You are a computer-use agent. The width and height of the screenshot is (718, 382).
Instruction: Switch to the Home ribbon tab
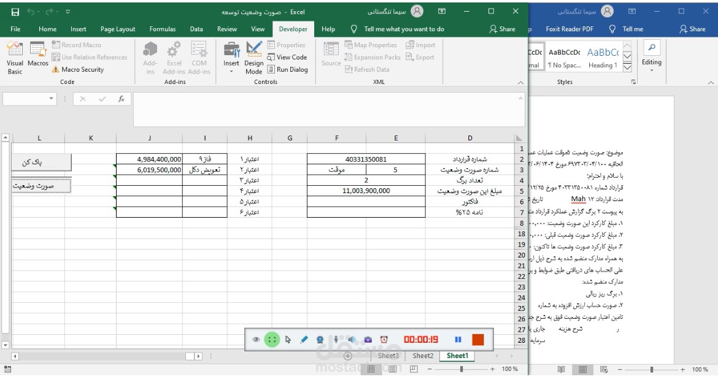(x=48, y=29)
